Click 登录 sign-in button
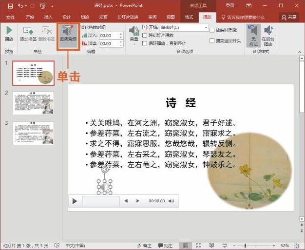Viewport: 305px width, 250px height. [x=229, y=5]
